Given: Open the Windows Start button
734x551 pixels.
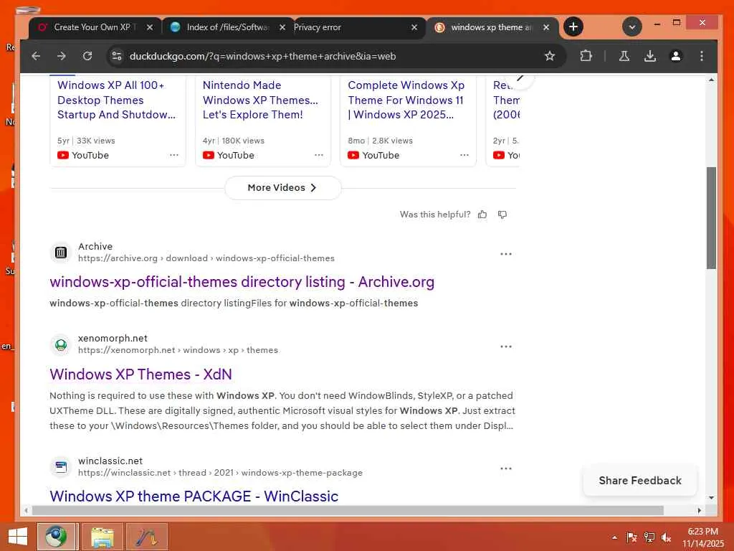Looking at the screenshot, I should click(17, 537).
